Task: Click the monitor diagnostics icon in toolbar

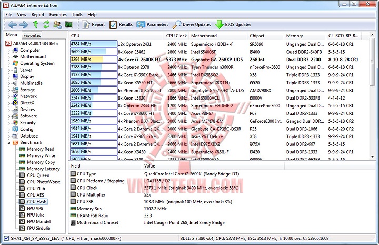Action: pos(69,24)
